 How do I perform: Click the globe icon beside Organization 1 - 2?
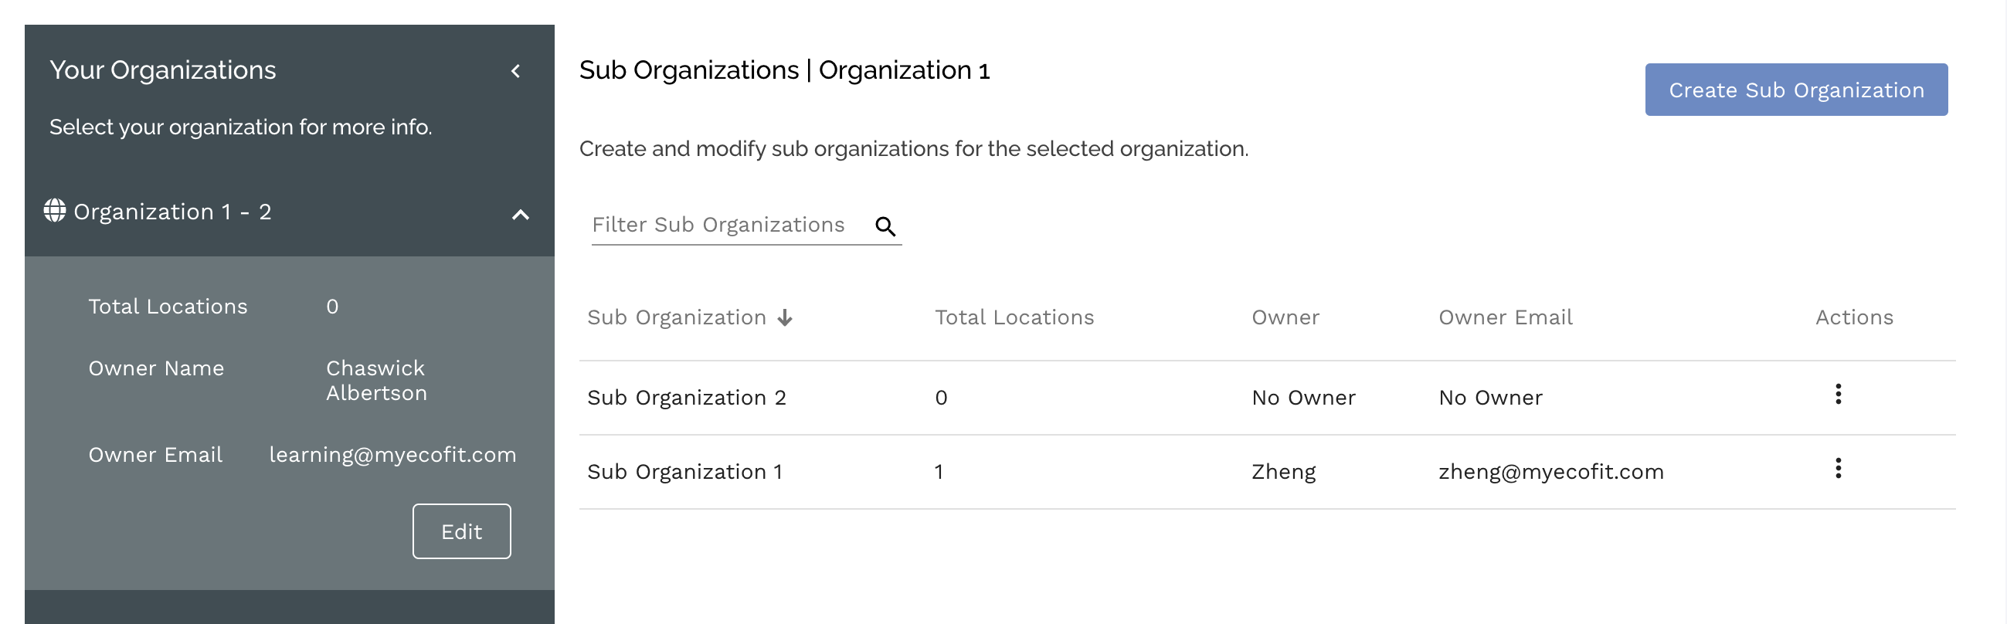point(55,210)
